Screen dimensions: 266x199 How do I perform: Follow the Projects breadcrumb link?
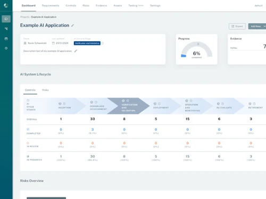24,17
